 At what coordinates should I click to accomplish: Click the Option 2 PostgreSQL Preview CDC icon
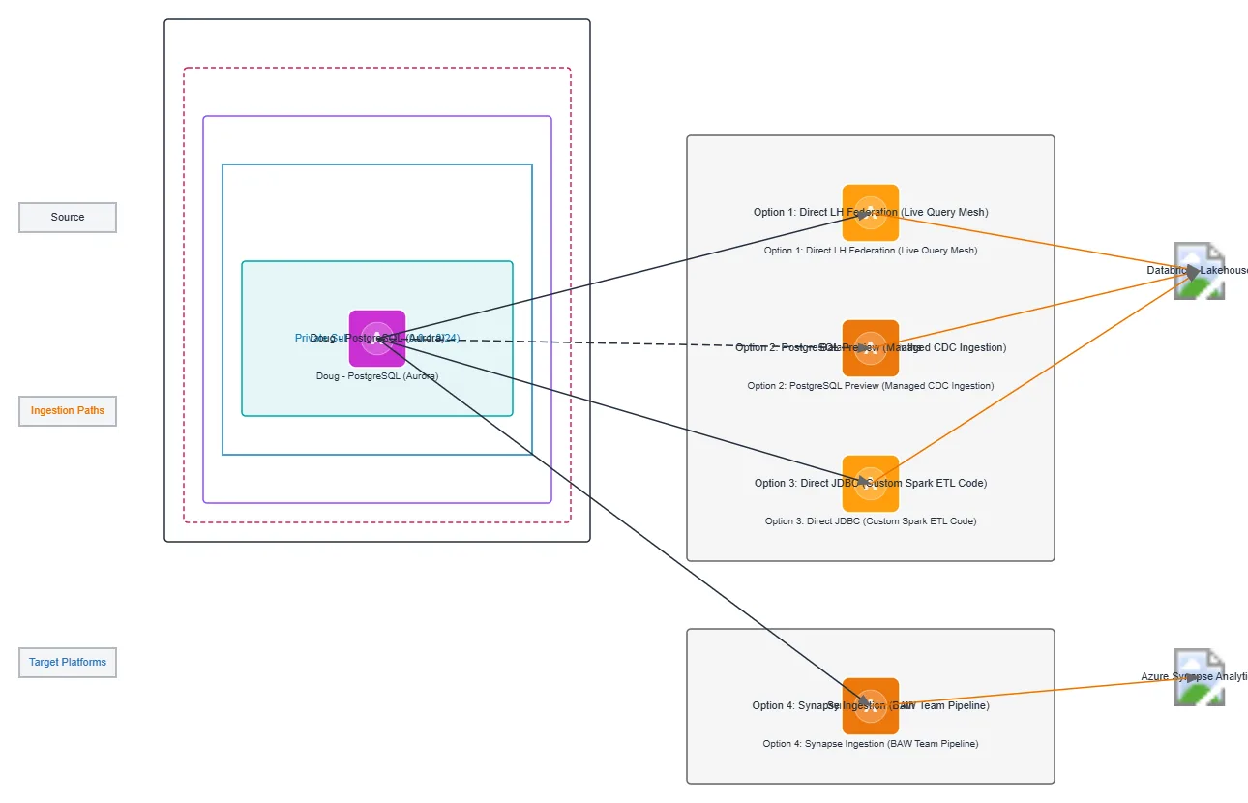(871, 348)
